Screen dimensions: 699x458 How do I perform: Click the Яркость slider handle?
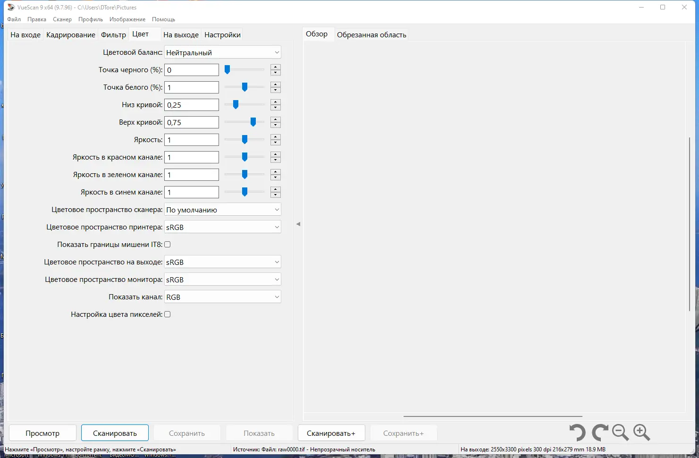tap(244, 140)
